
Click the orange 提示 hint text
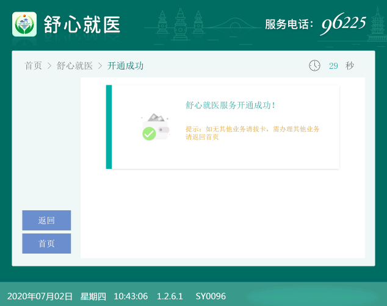252,133
